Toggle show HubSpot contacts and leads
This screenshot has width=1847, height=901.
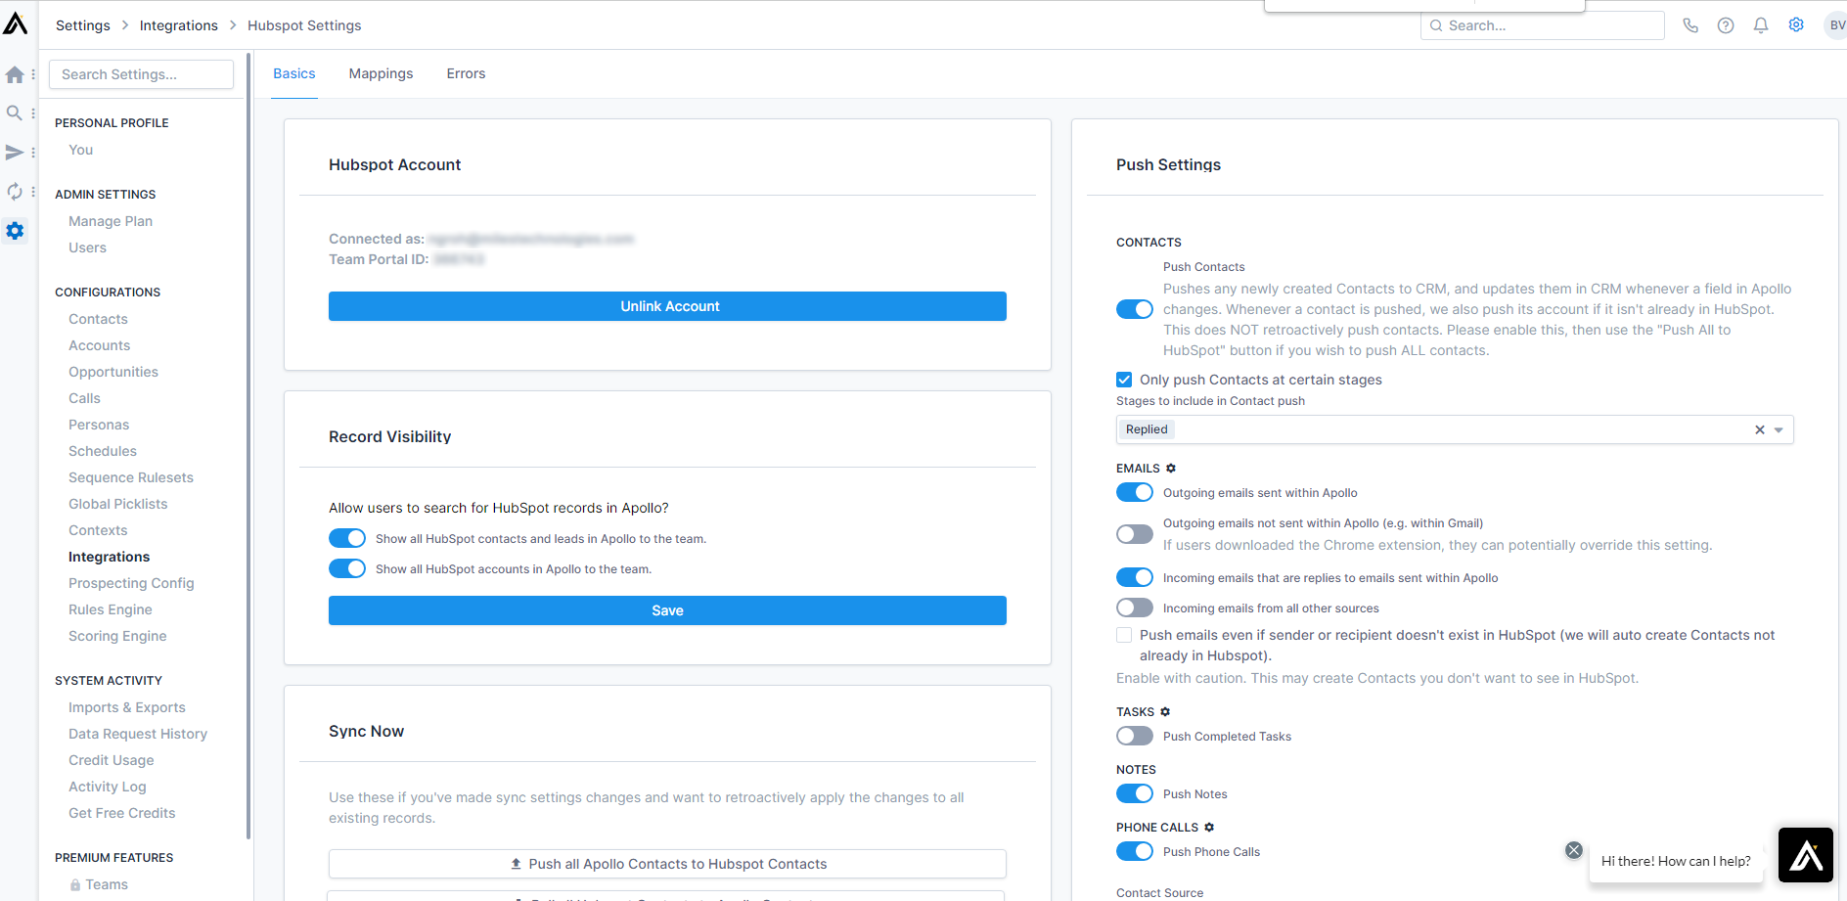click(347, 538)
